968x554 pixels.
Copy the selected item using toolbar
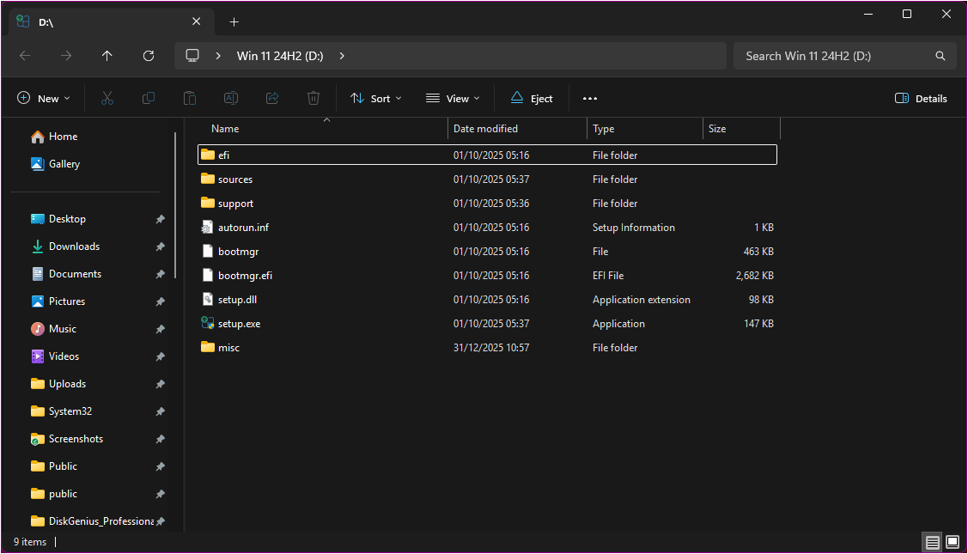point(148,98)
